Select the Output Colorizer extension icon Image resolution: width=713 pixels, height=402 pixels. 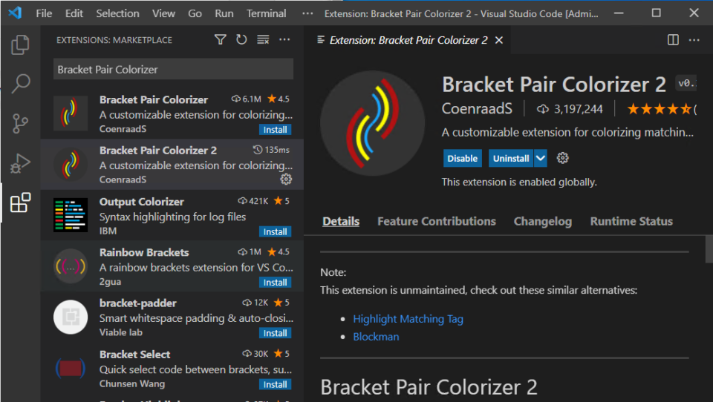[x=71, y=215]
